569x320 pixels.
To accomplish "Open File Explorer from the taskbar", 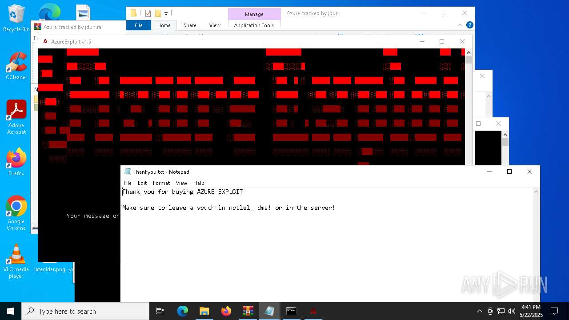I will (x=204, y=311).
